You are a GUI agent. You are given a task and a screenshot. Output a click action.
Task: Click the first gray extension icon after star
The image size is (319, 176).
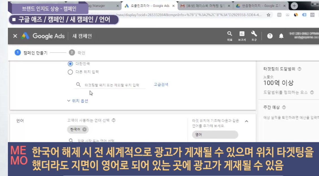(279, 15)
